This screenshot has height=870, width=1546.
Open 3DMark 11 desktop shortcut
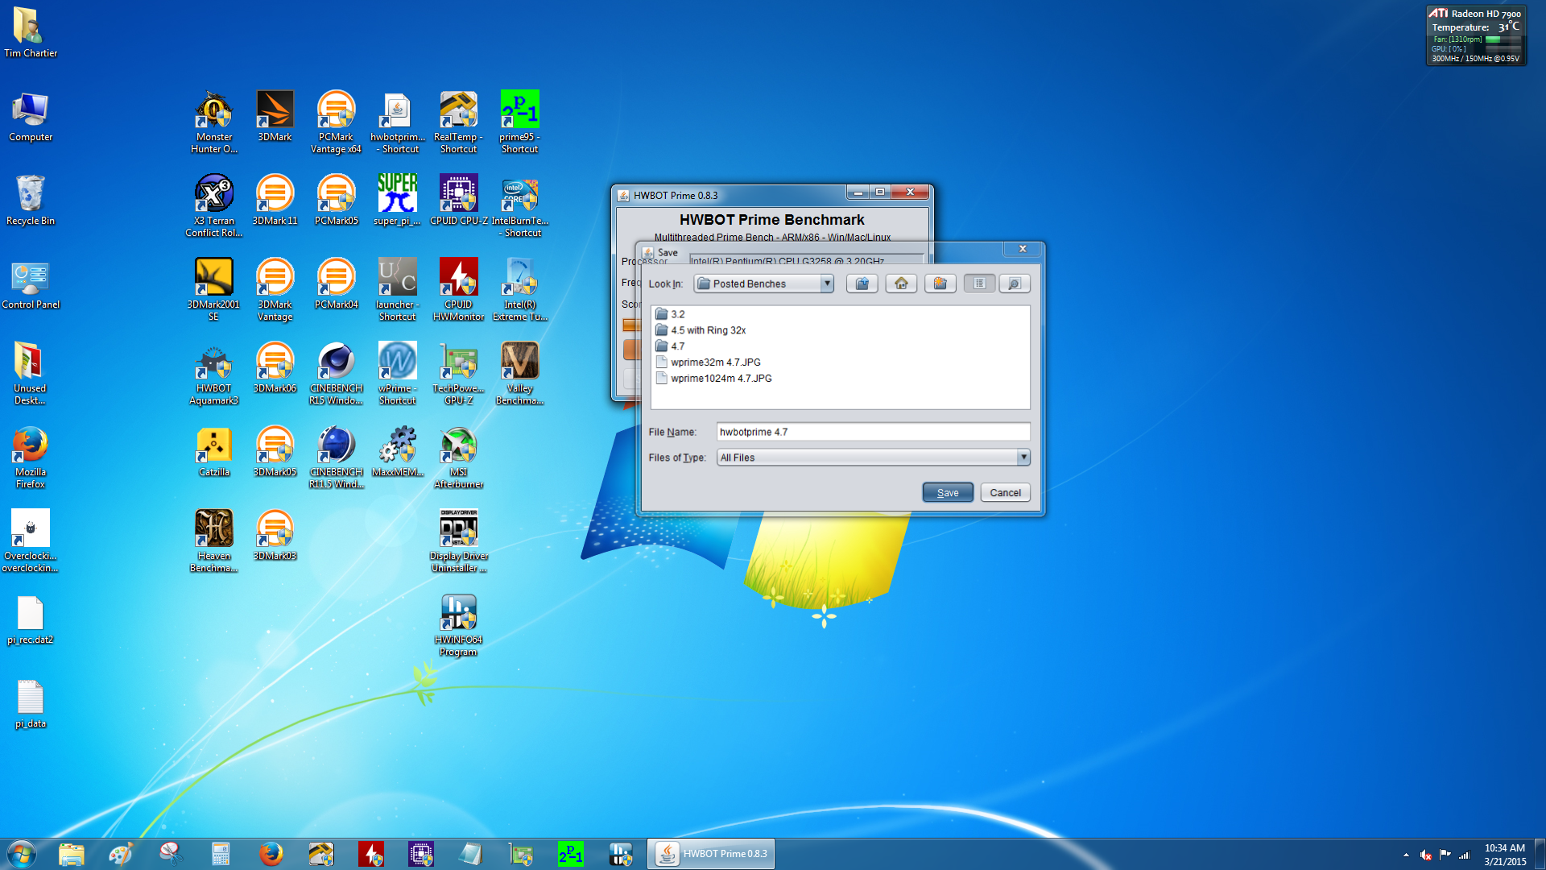[x=275, y=201]
